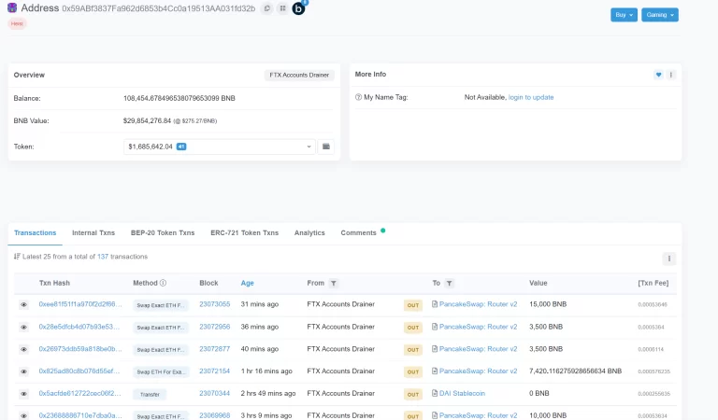This screenshot has height=420, width=718.
Task: Open transactions table options three-dot menu
Action: [668, 259]
